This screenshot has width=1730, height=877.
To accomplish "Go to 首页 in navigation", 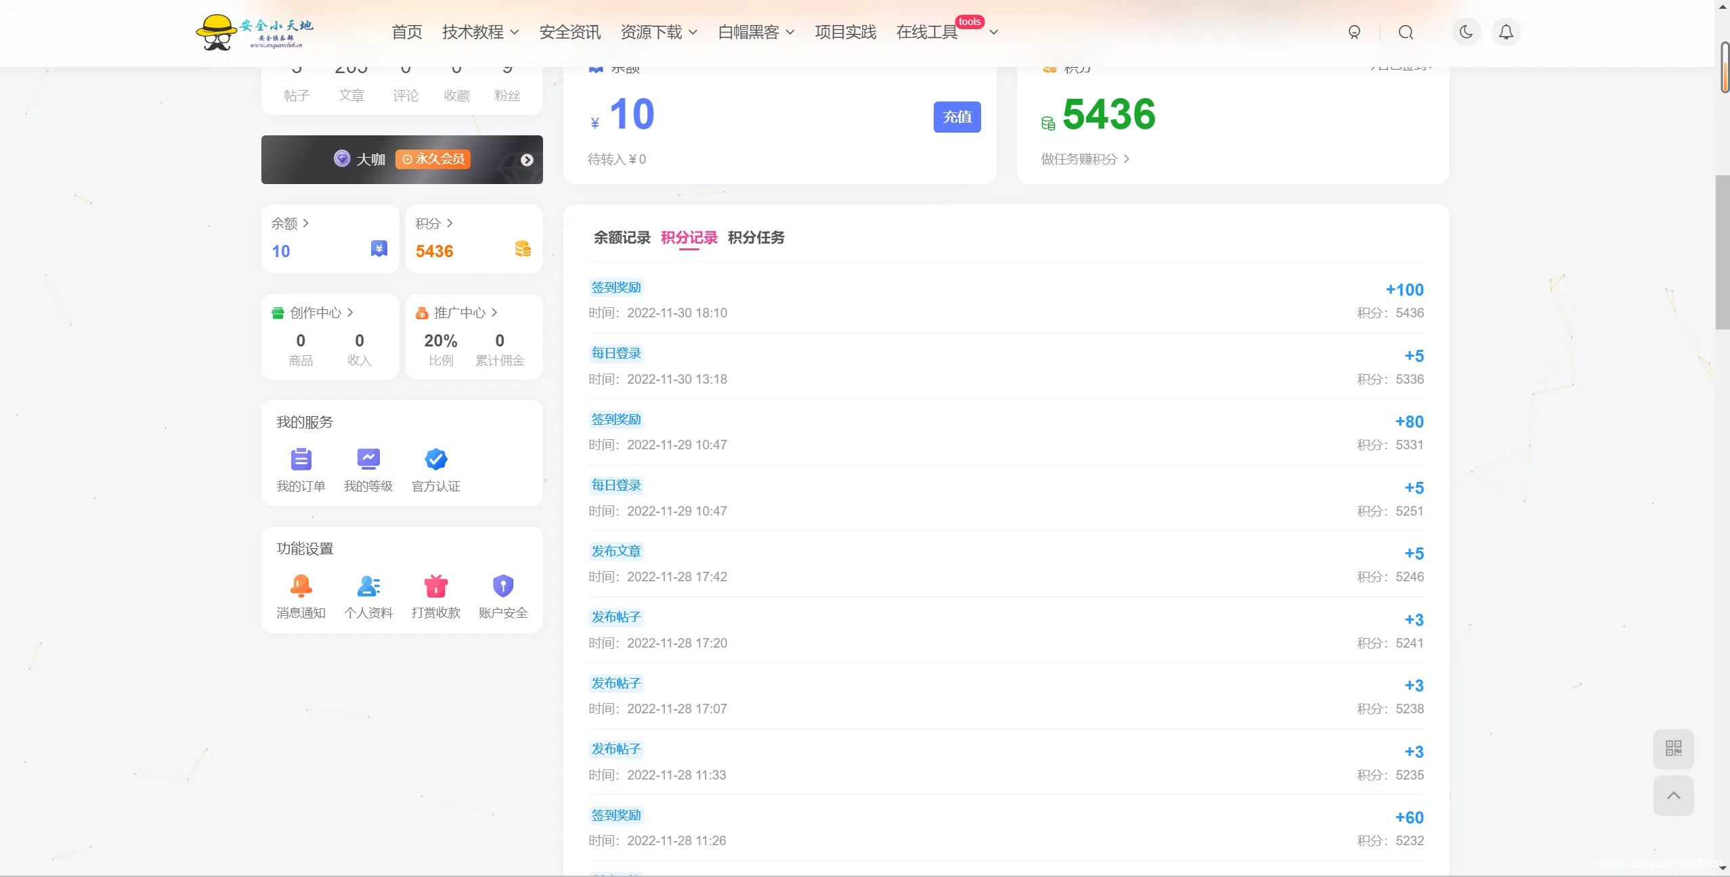I will pyautogui.click(x=407, y=32).
